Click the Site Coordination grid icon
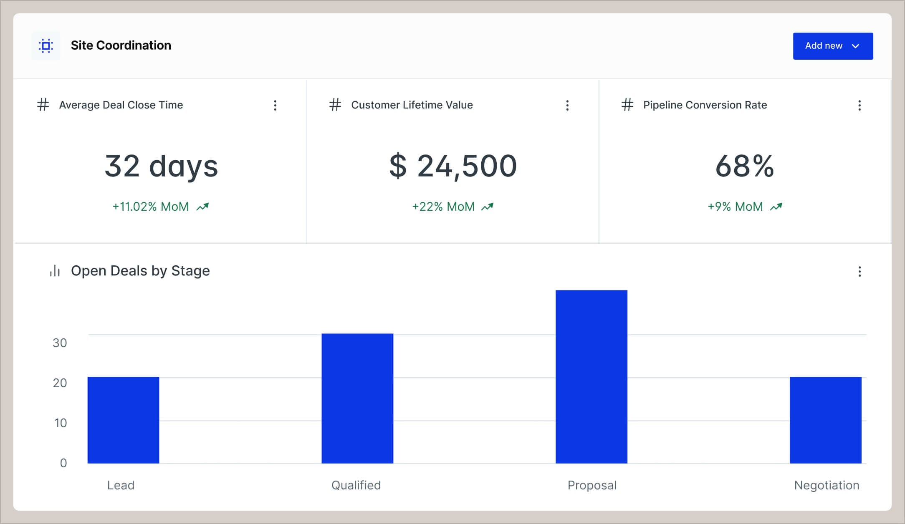The height and width of the screenshot is (524, 905). pos(46,46)
